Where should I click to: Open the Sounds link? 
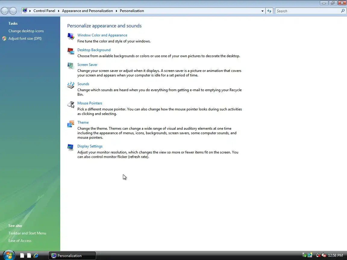point(83,84)
